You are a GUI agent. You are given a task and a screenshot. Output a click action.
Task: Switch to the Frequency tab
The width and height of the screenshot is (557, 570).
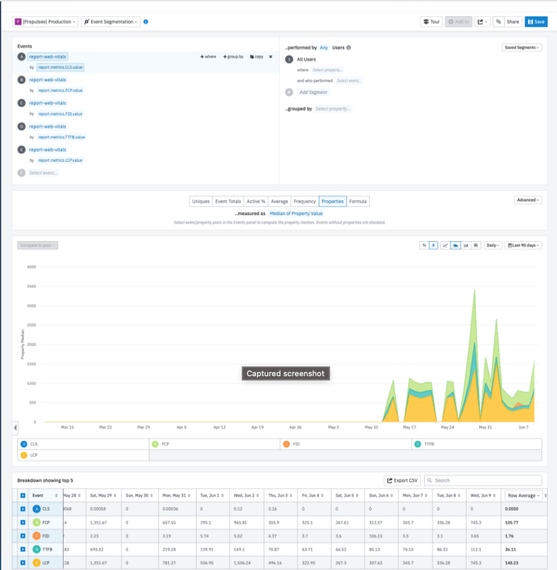[x=305, y=202]
